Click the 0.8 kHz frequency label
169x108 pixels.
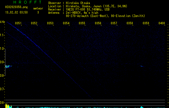tap(2, 76)
